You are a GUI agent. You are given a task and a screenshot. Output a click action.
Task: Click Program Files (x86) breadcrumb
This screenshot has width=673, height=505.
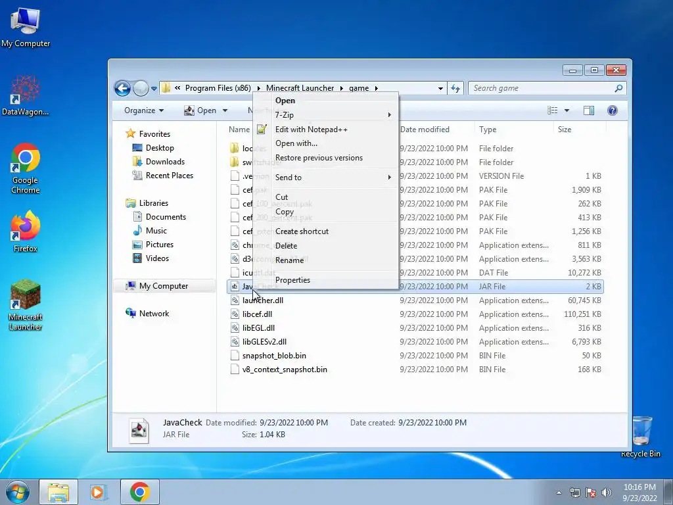218,88
